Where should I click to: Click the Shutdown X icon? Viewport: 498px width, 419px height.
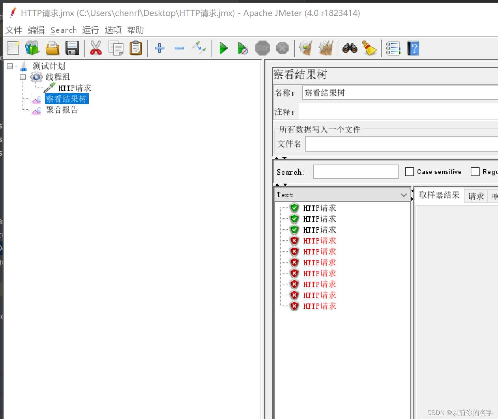coord(282,48)
